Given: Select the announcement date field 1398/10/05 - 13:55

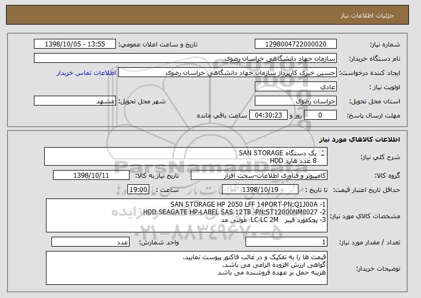Looking at the screenshot, I should pos(75,44).
